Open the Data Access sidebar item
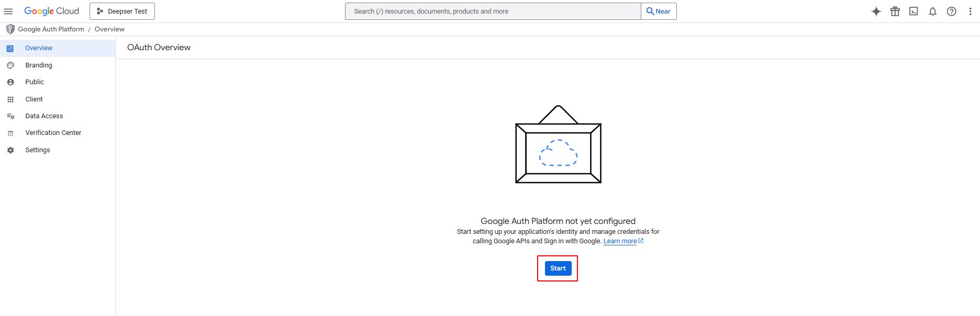The image size is (980, 316). (x=58, y=116)
